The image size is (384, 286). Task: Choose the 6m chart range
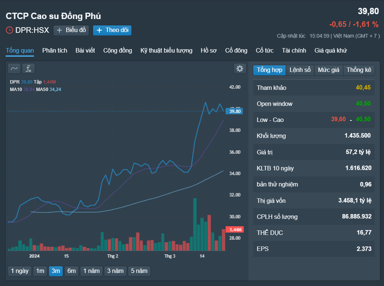click(x=71, y=271)
